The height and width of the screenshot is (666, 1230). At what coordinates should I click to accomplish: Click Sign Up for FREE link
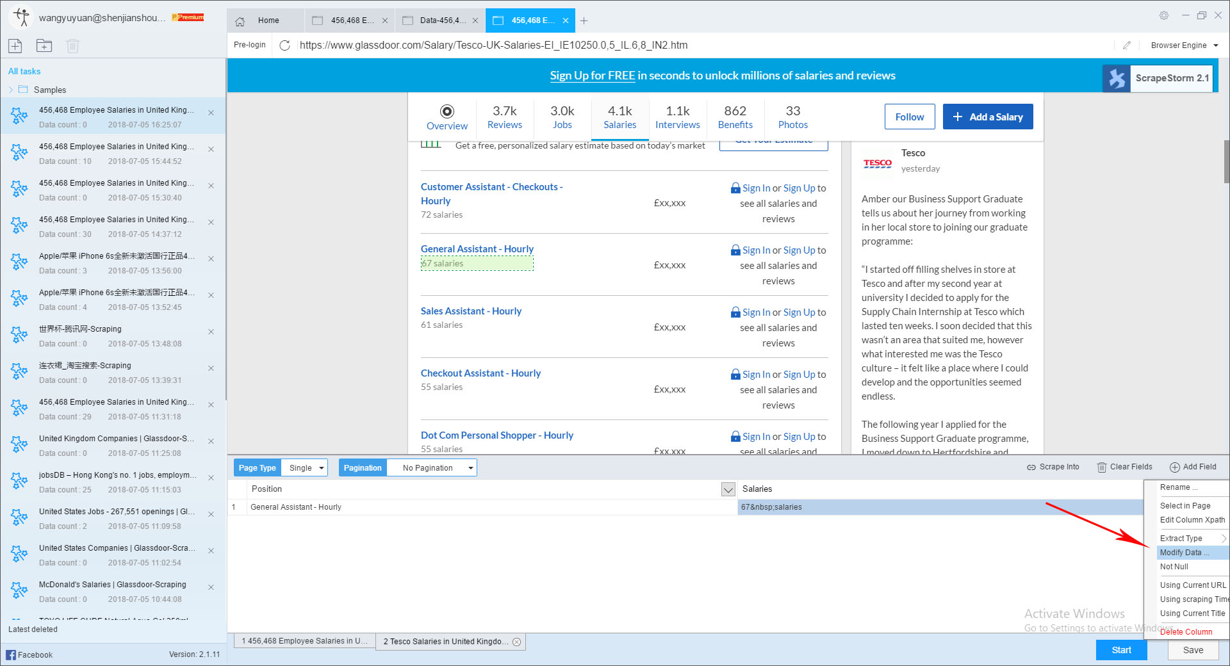(593, 76)
